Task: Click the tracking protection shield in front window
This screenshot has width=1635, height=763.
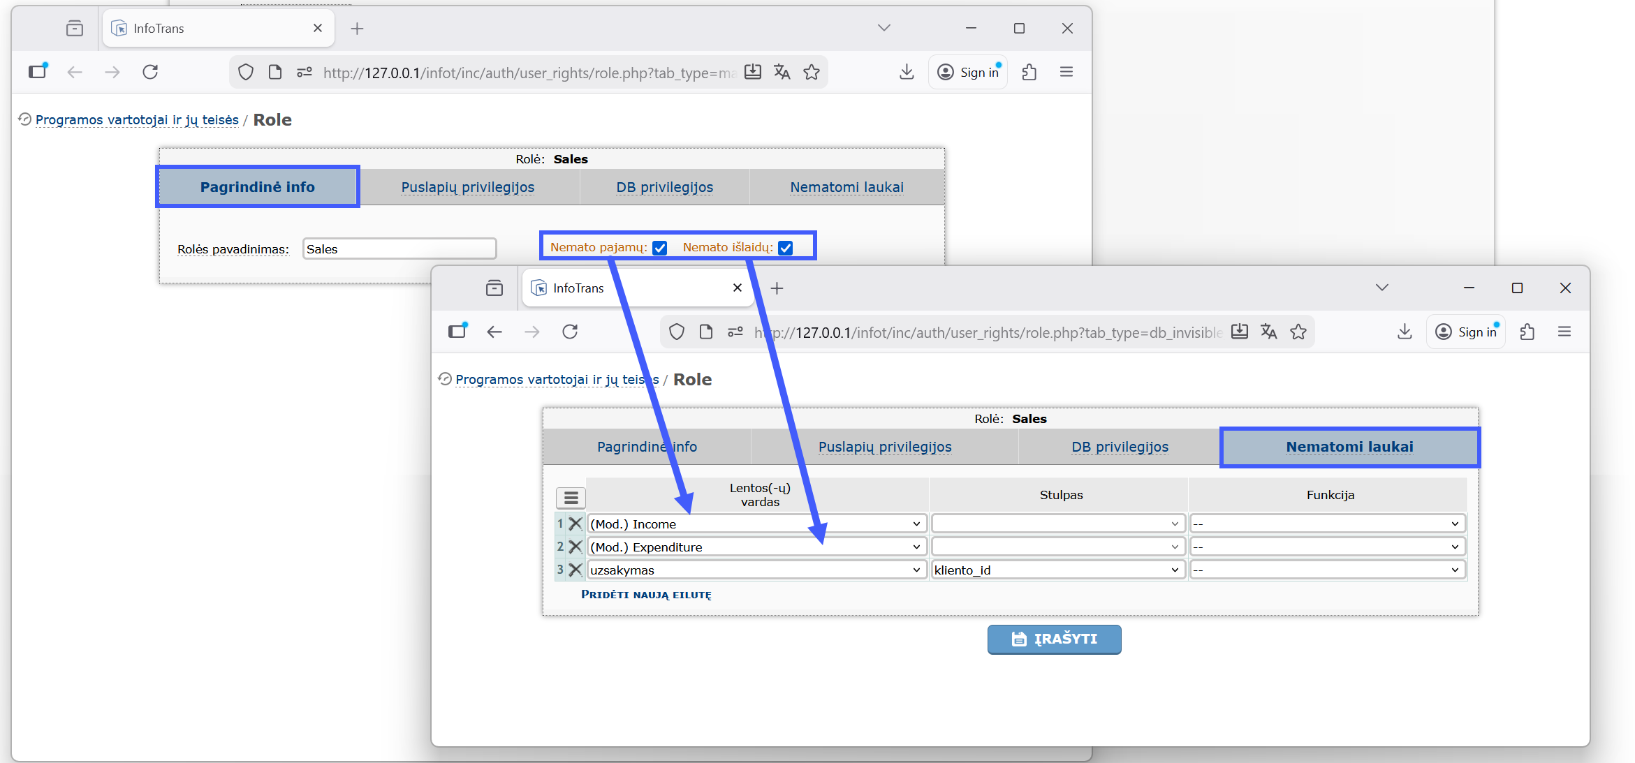Action: point(677,332)
